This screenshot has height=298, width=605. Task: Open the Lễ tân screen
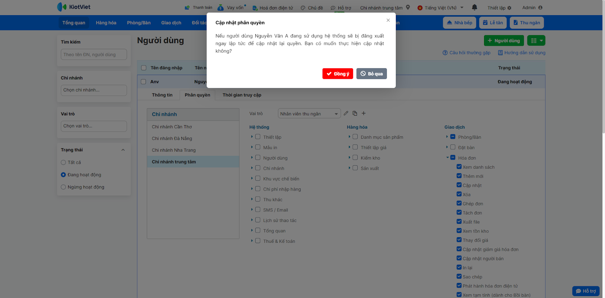[x=493, y=23]
